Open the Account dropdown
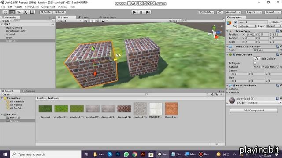Image resolution: width=282 pixels, height=158 pixels. coord(233,12)
